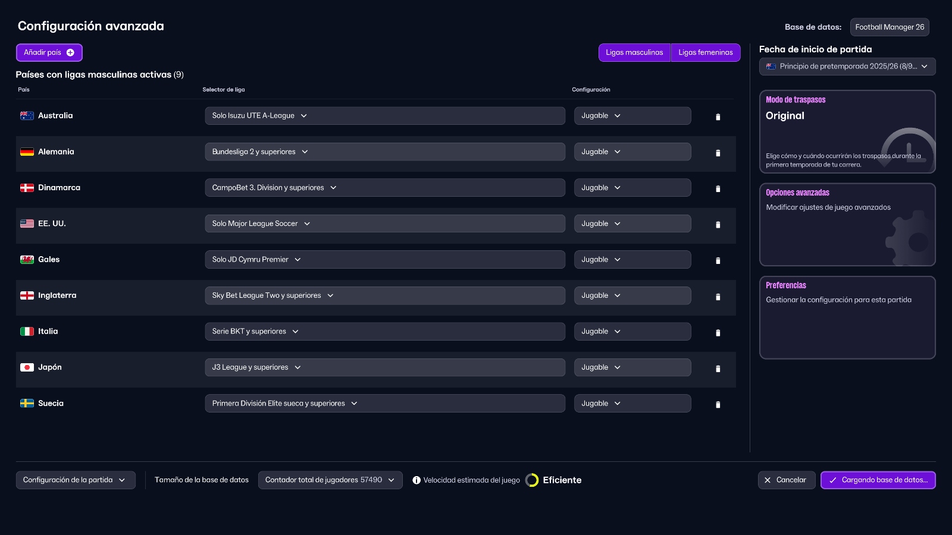Click the info icon beside velocidad estimada

418,480
